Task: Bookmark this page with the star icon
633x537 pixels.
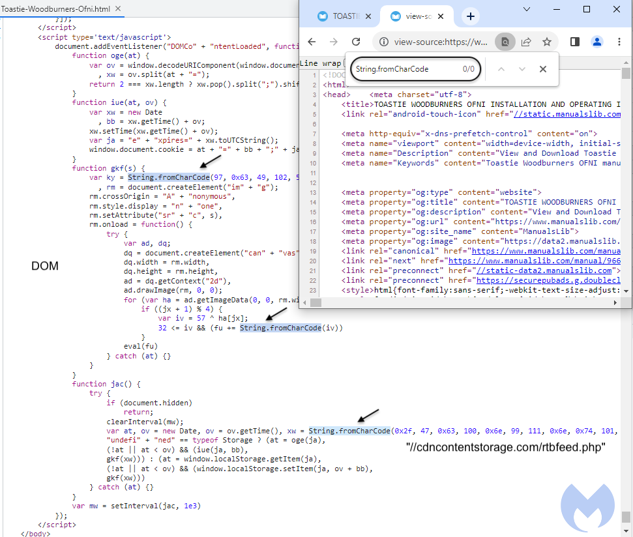Action: tap(547, 42)
